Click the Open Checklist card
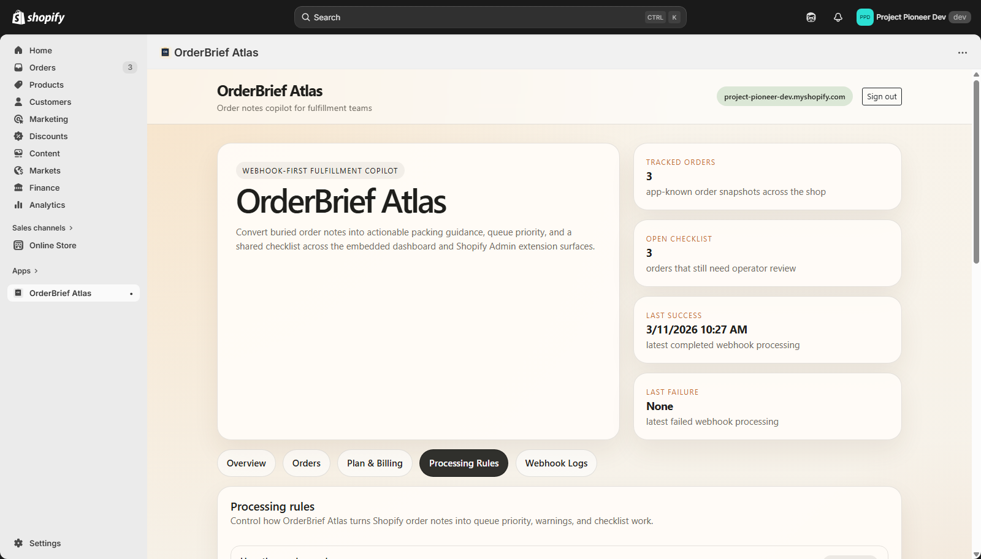Viewport: 981px width, 559px height. point(768,253)
